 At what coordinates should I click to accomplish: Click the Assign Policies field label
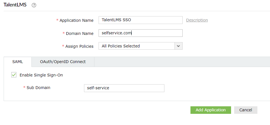pyautogui.click(x=79, y=46)
